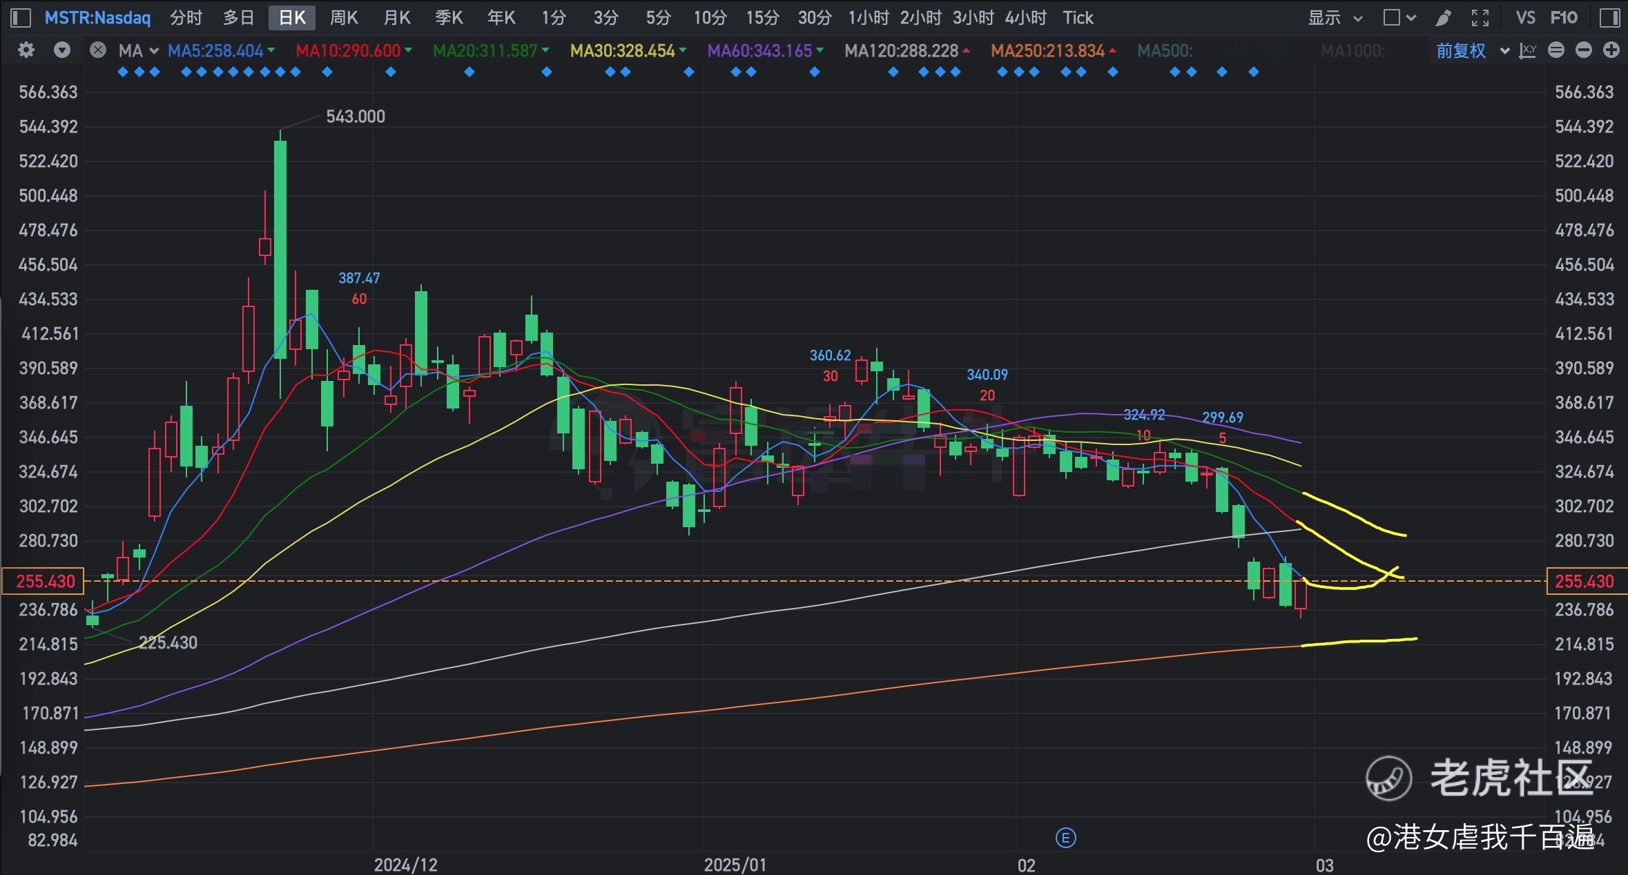Click the left 255.430 current price tag
This screenshot has width=1628, height=875.
pos(43,581)
